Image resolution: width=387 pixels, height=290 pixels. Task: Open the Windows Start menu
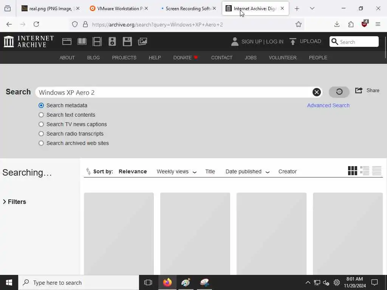[9, 282]
